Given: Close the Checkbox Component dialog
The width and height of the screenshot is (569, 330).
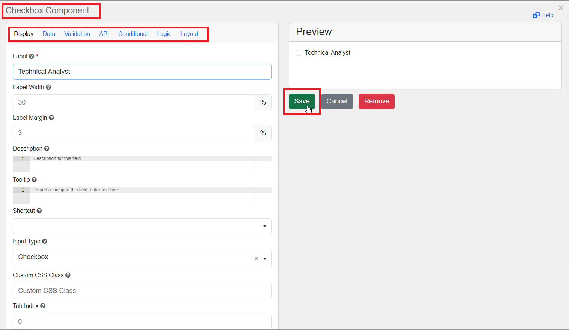Looking at the screenshot, I should point(561,7).
